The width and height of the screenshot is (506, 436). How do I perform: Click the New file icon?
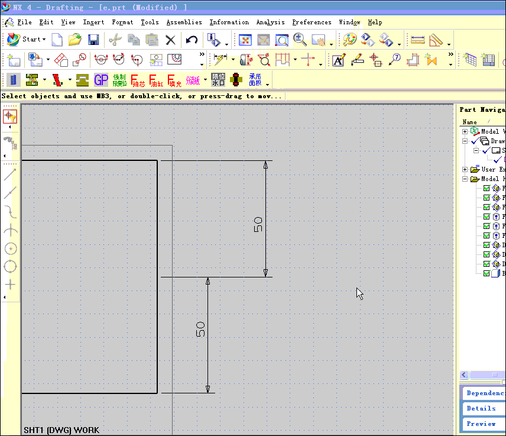57,40
